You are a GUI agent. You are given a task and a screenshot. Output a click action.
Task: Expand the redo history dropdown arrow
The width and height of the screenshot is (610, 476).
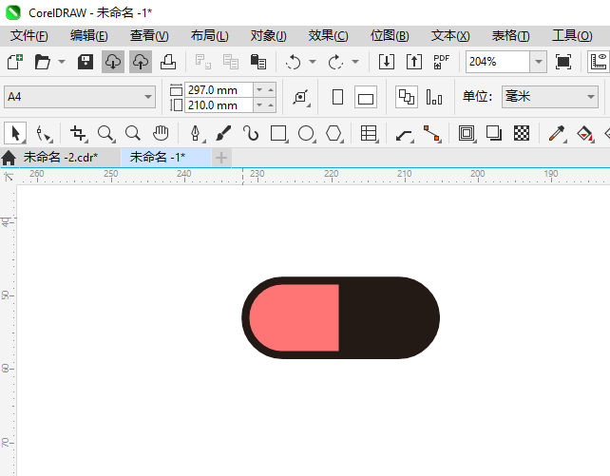(x=354, y=62)
